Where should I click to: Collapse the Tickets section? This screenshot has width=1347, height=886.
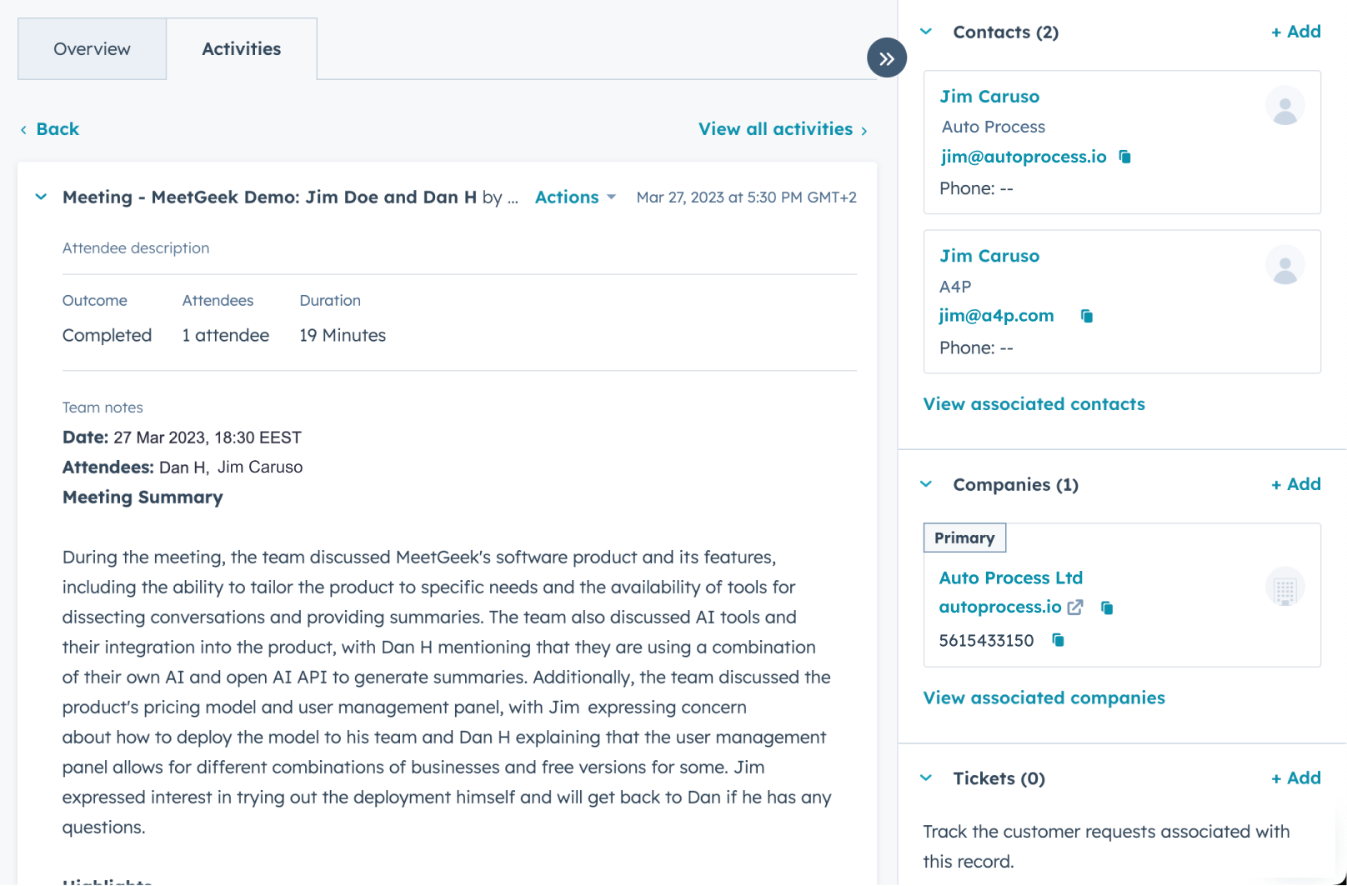[925, 778]
